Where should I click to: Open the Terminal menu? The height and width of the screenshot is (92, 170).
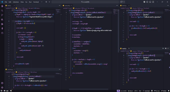(36, 2)
